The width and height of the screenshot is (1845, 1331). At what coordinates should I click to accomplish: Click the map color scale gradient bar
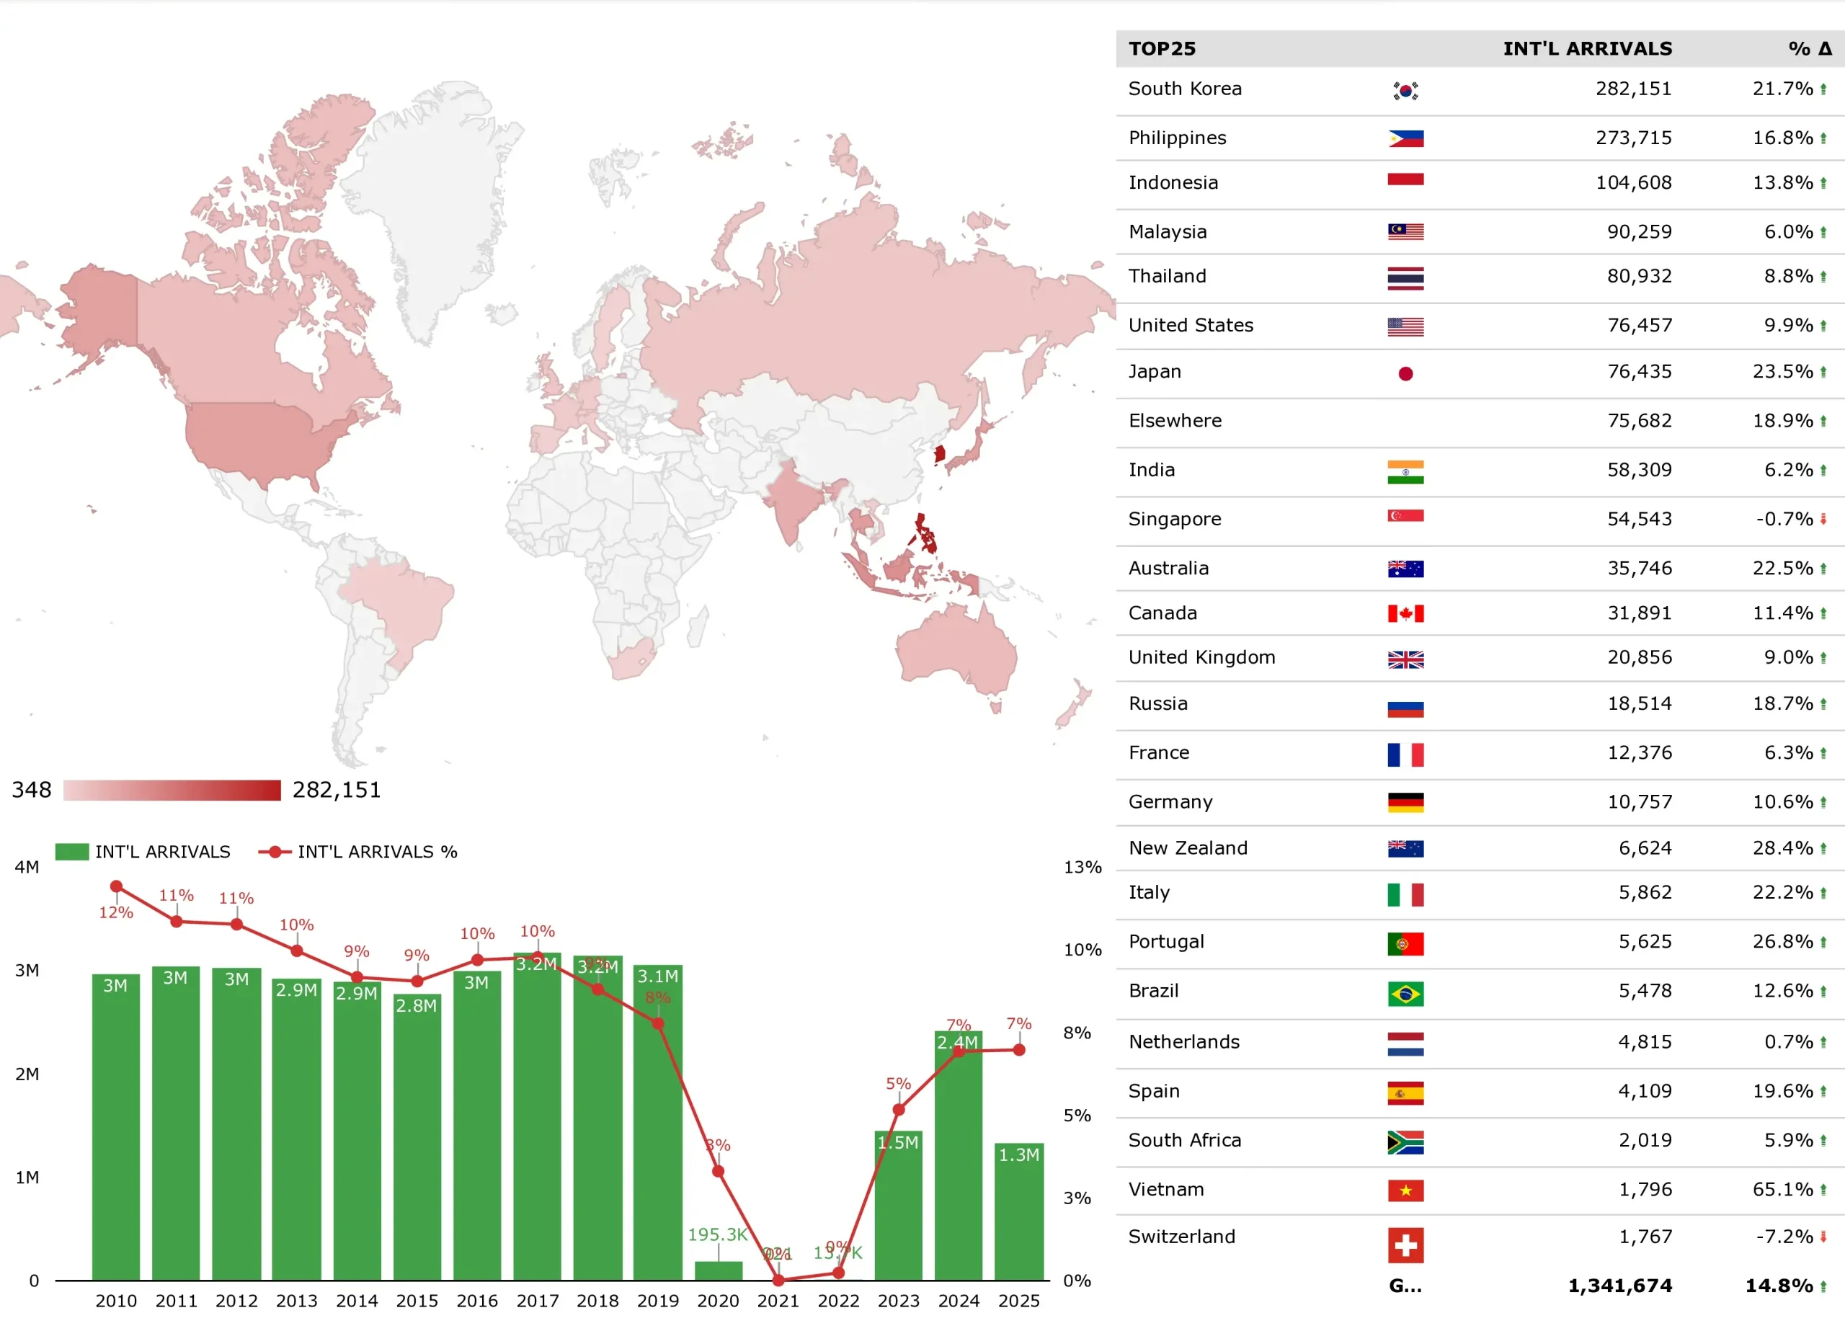pyautogui.click(x=172, y=790)
